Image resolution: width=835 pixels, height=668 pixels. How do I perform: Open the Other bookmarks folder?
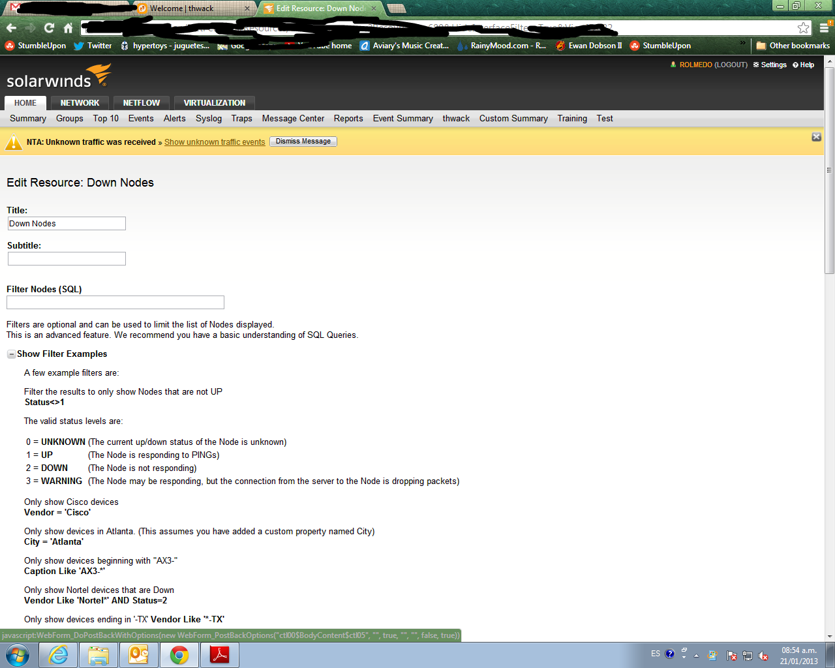pos(793,46)
